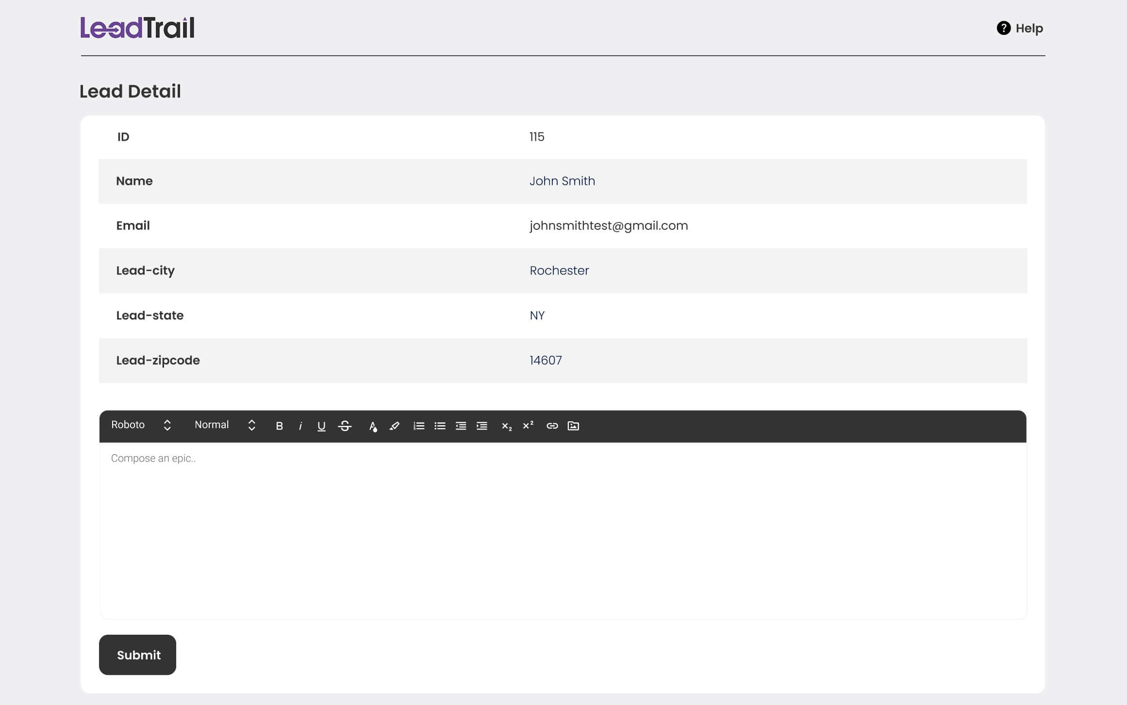Focus the Compose an epic text area

(x=563, y=530)
